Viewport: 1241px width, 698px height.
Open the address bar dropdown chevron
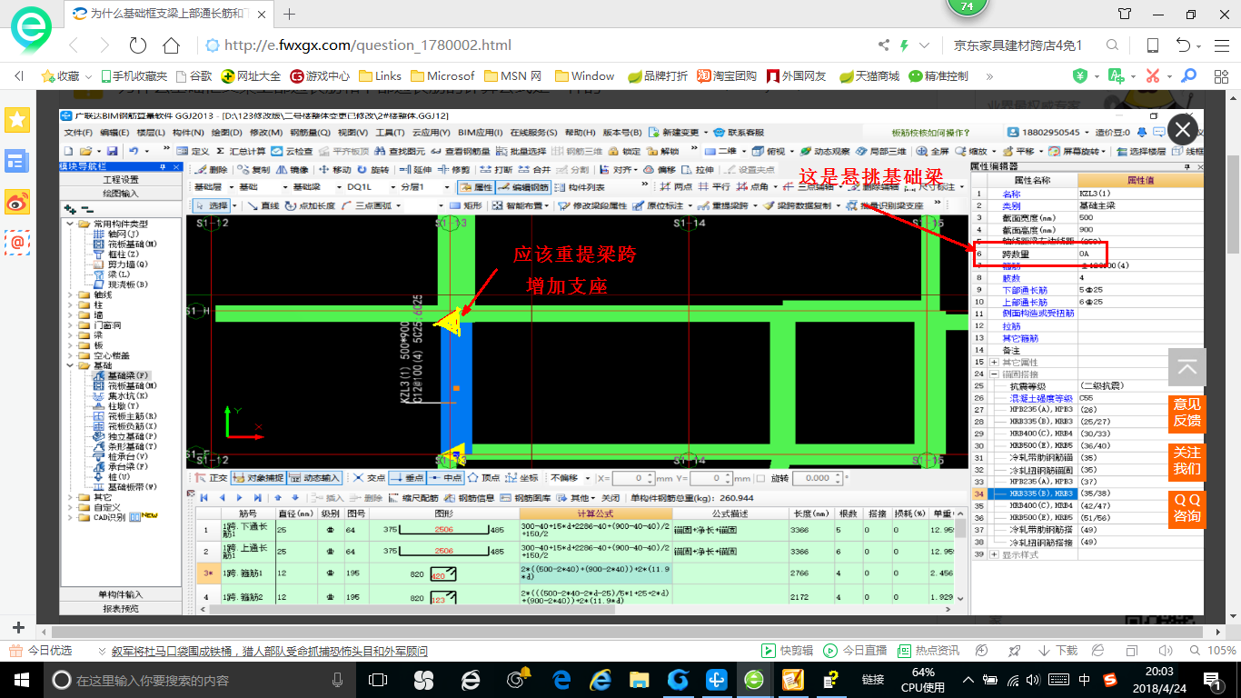point(925,45)
